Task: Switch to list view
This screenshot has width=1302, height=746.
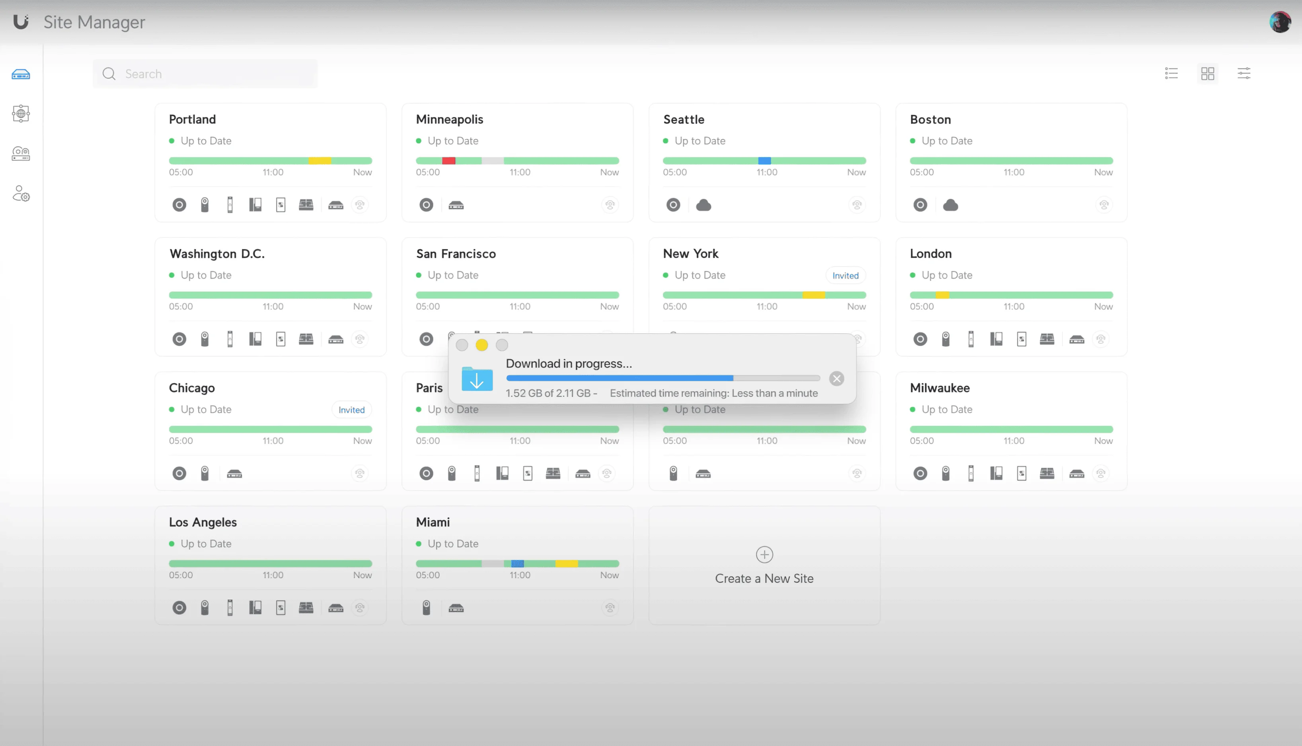Action: pos(1172,73)
